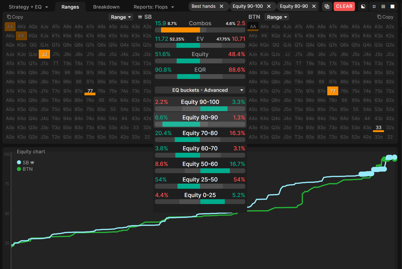
Task: Click the EV comparison bar
Action: (200, 46)
